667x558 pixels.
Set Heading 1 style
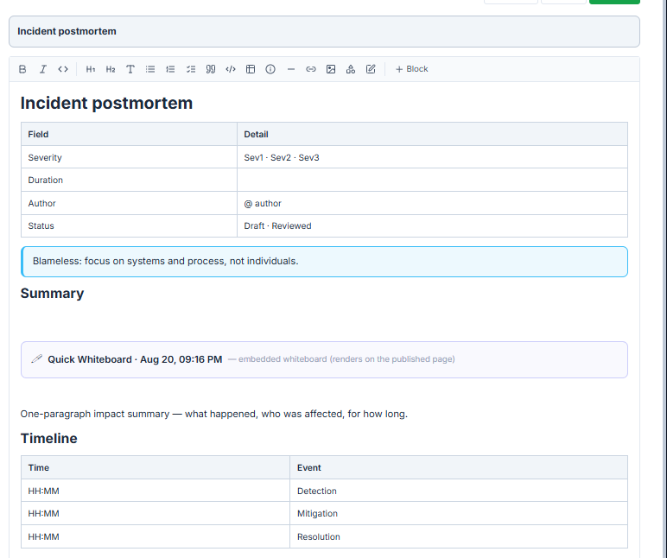point(91,69)
